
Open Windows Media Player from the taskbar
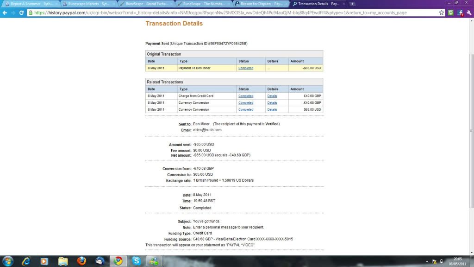44,261
